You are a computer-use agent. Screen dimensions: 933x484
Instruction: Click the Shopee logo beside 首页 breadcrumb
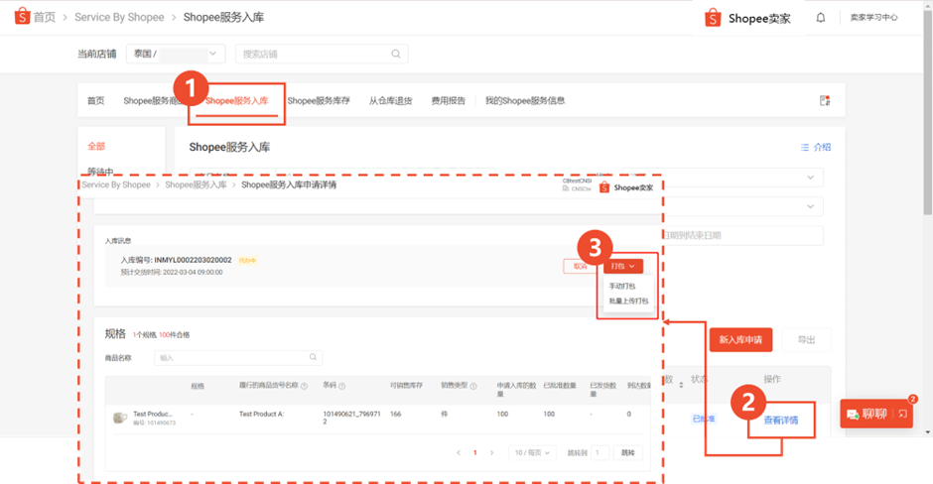[22, 16]
